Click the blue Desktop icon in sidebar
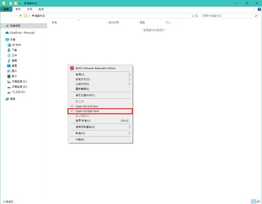Viewport: 262px width, 204px height. (9, 66)
